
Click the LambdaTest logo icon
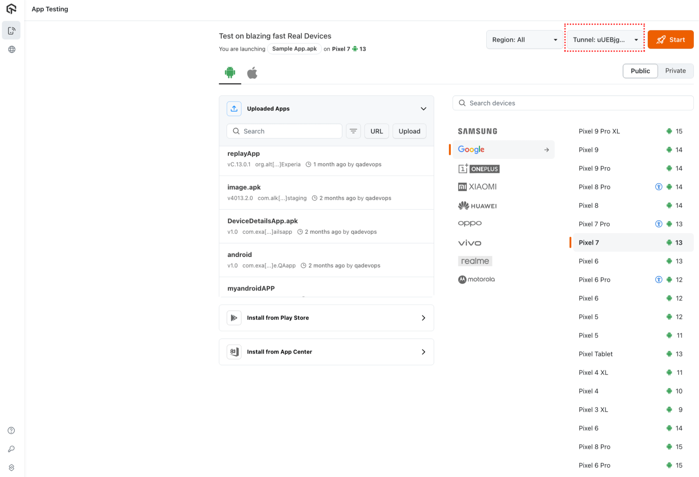[x=11, y=9]
